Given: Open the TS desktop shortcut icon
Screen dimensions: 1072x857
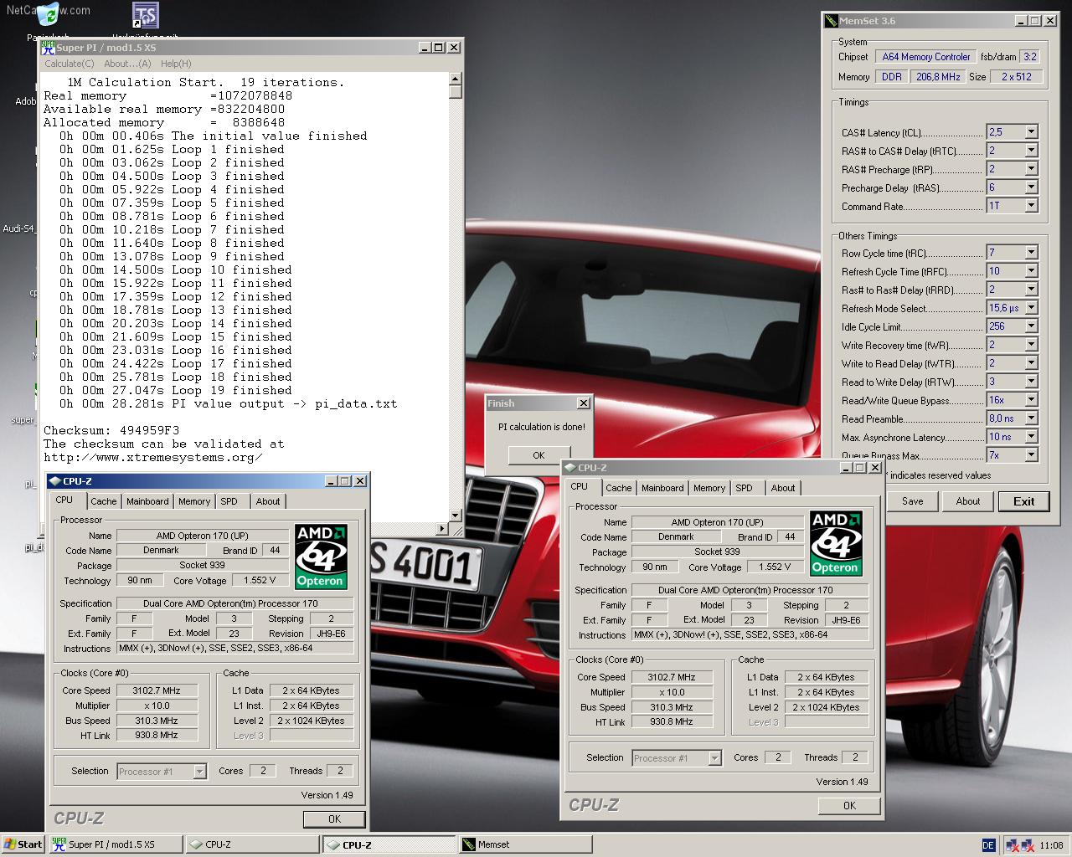Looking at the screenshot, I should point(146,14).
